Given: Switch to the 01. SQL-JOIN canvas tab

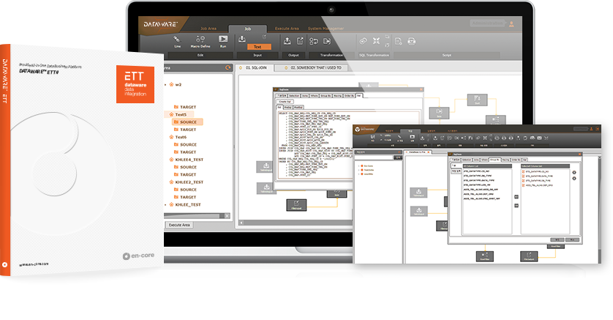Looking at the screenshot, I should click(x=255, y=67).
